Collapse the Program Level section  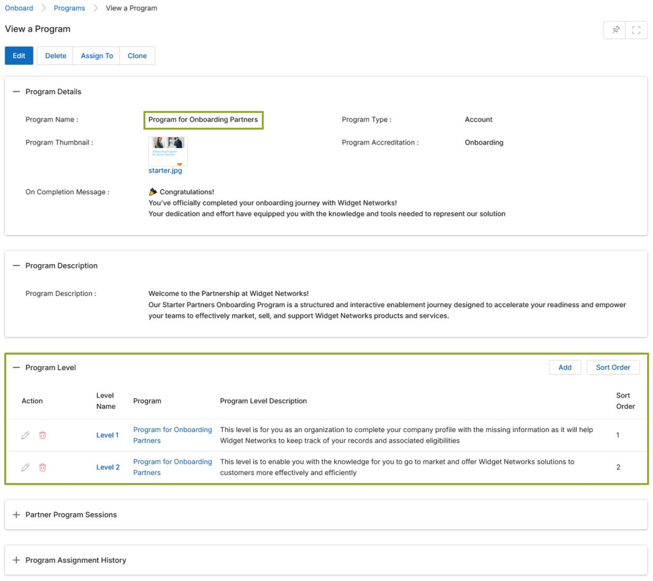16,368
